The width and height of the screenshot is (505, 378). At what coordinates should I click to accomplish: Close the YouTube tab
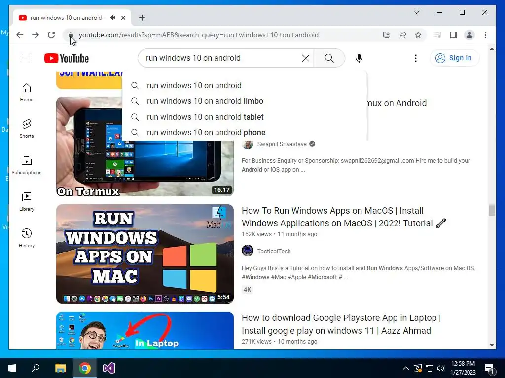pos(123,18)
